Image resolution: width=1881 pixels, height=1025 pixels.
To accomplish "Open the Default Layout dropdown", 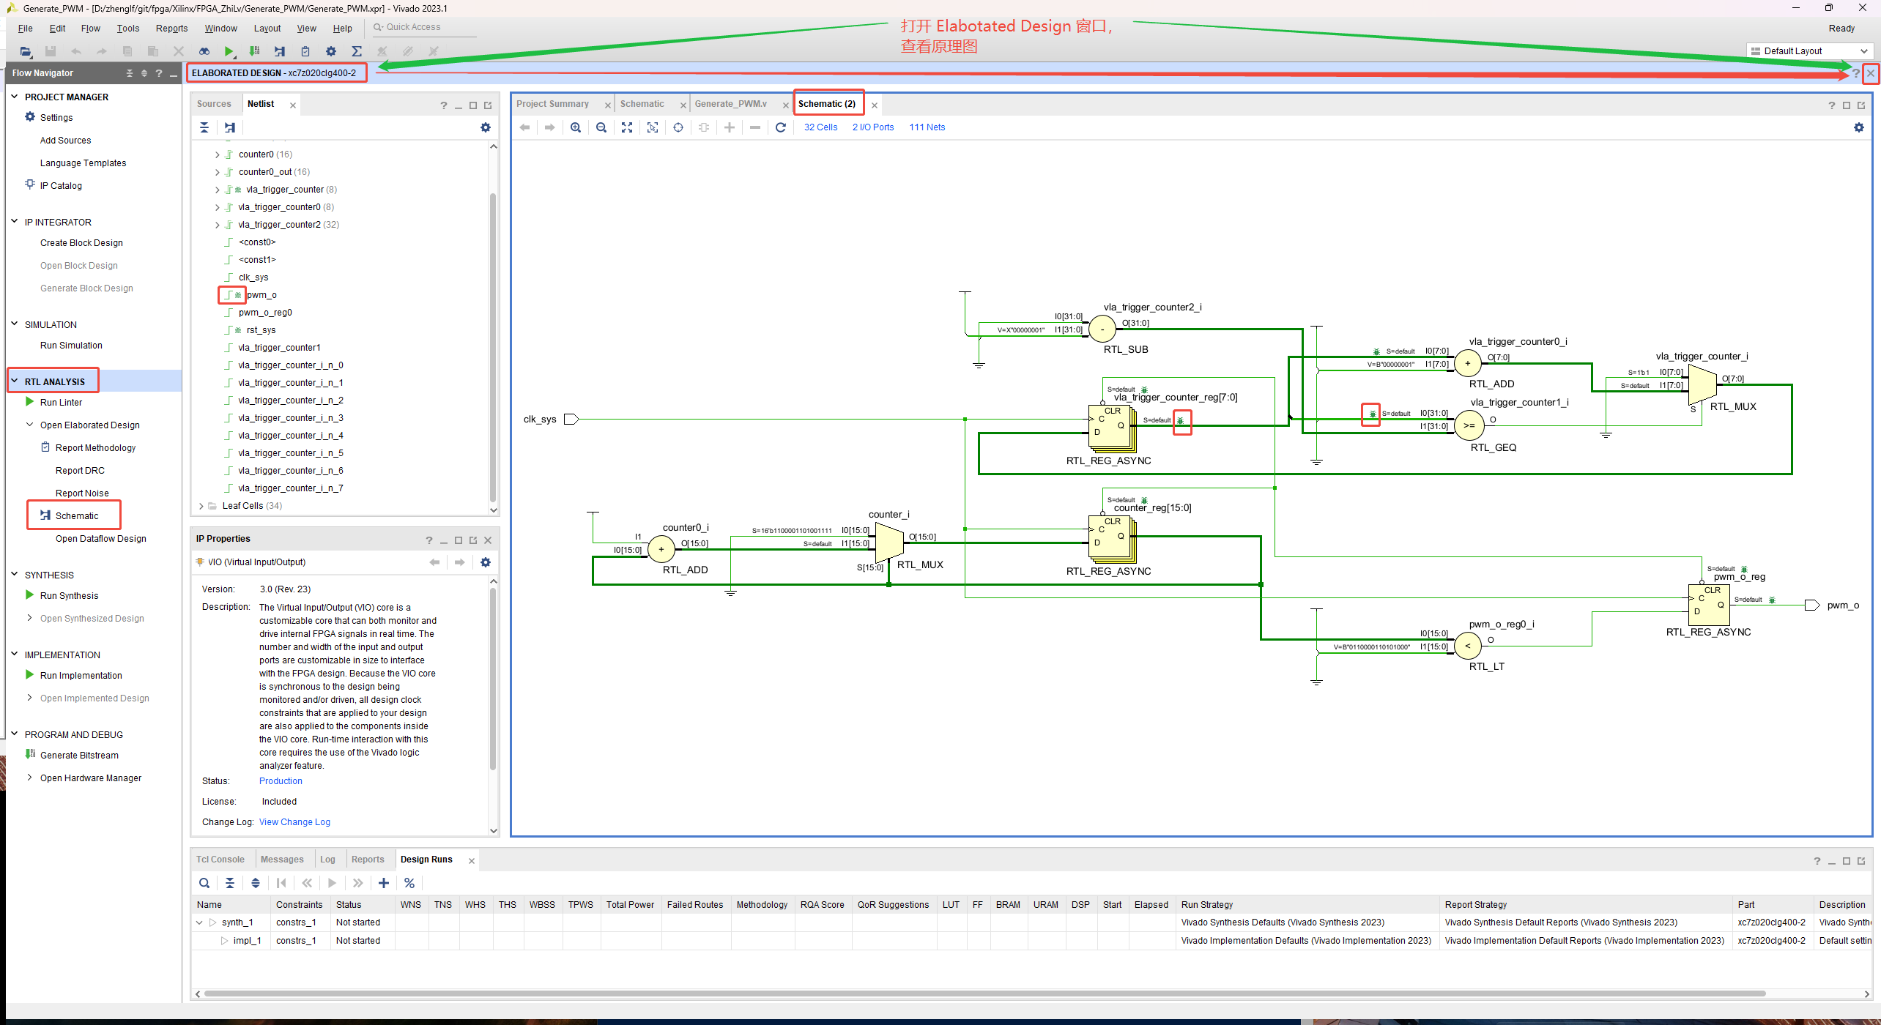I will pyautogui.click(x=1808, y=51).
